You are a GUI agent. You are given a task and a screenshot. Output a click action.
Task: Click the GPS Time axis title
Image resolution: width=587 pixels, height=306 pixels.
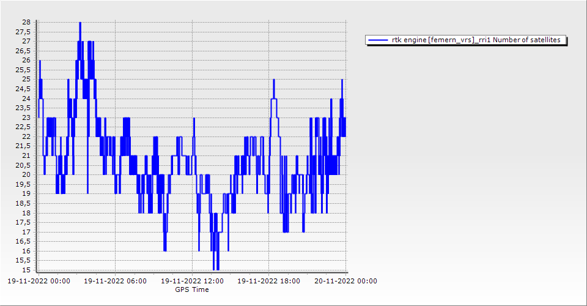(192, 289)
